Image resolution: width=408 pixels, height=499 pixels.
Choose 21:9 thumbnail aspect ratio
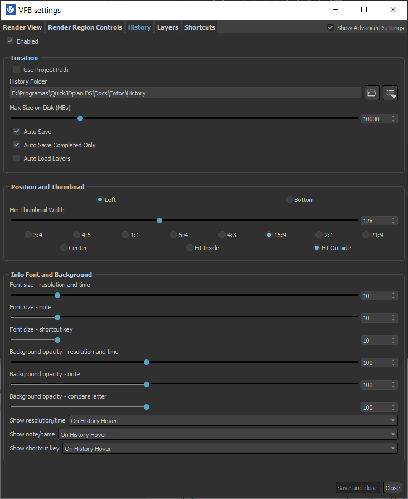tap(366, 235)
